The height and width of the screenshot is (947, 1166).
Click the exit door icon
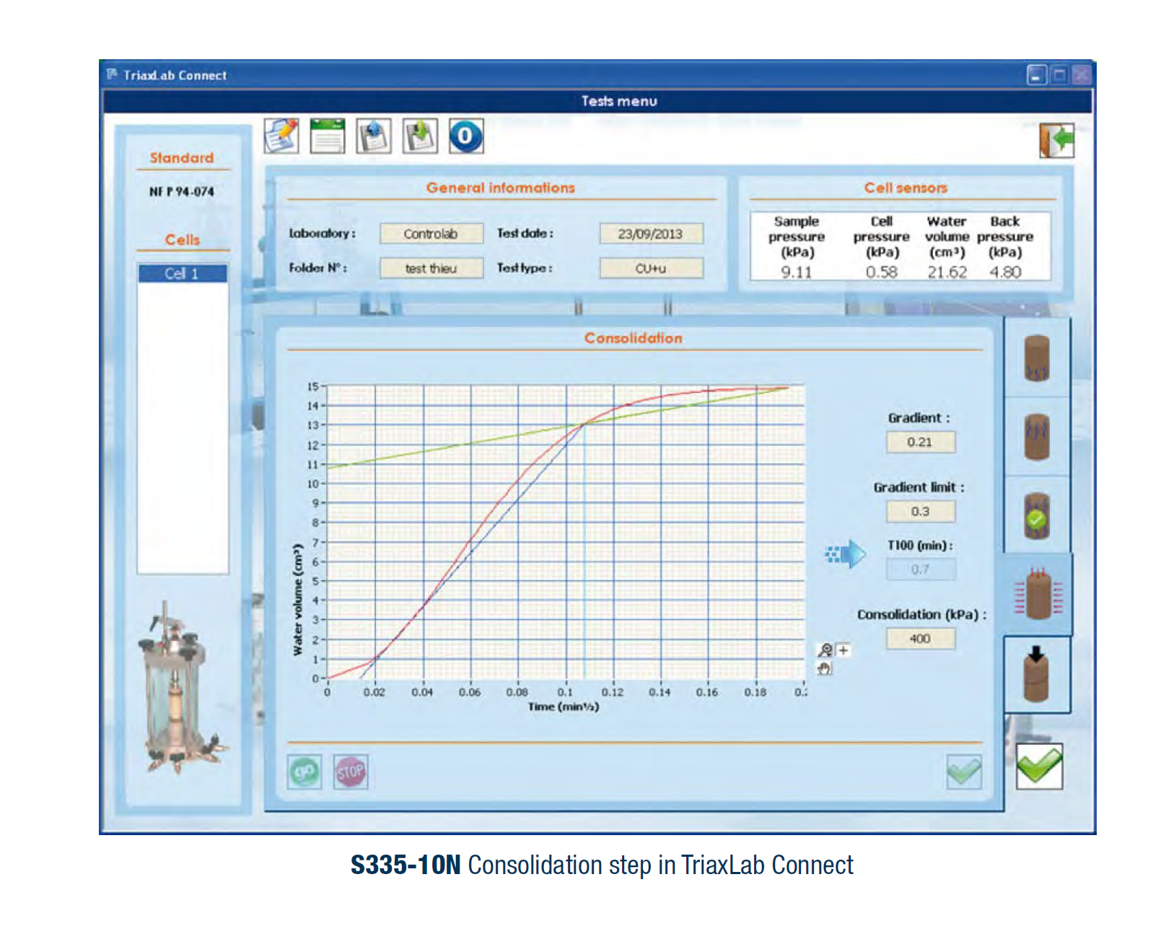(x=1056, y=140)
